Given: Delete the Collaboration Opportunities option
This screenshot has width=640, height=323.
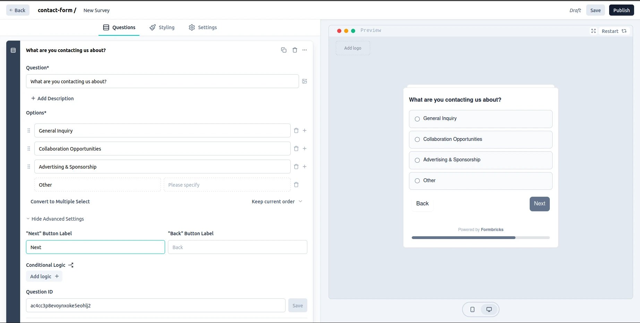Looking at the screenshot, I should tap(296, 148).
